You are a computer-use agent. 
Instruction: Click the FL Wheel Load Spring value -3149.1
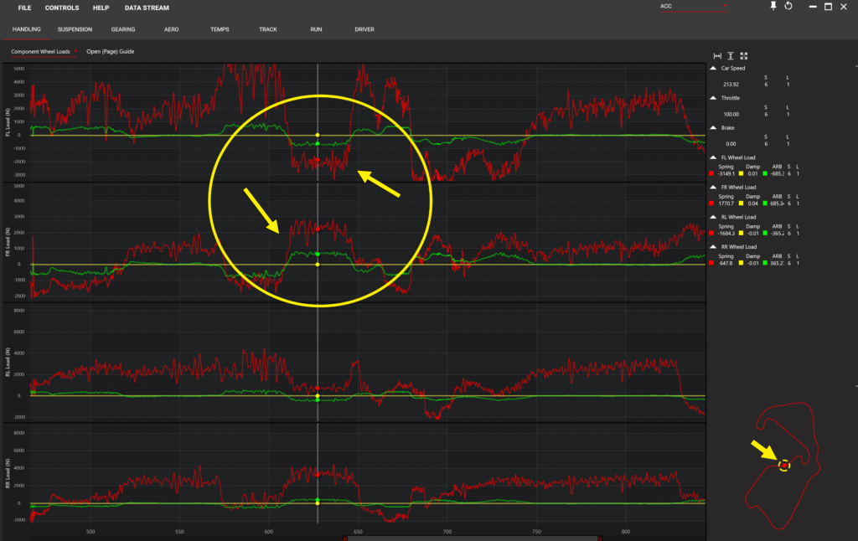coord(726,174)
